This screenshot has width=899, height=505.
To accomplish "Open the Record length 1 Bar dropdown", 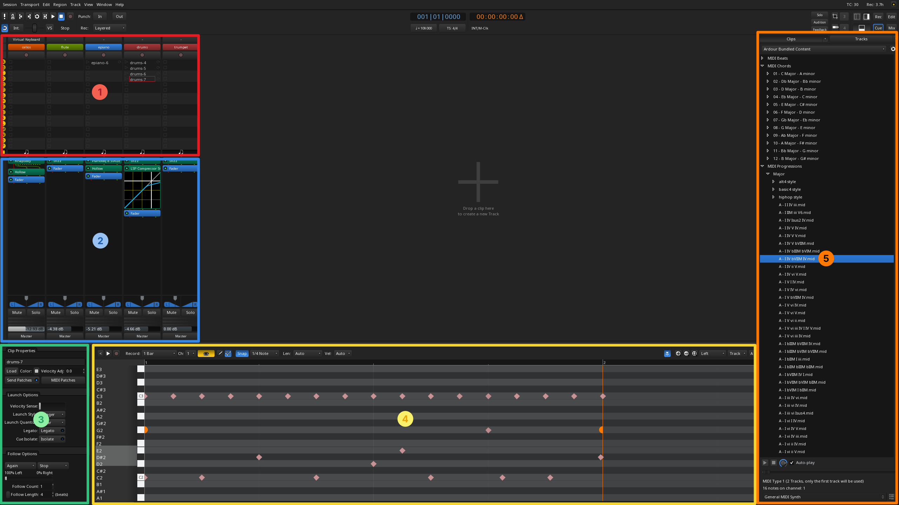I will click(159, 353).
